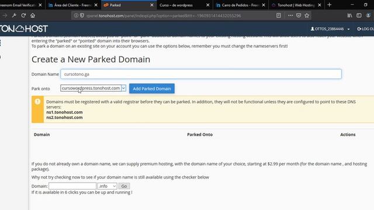Screen dimensions: 374x210
Task: Open the Firefox account icon
Action: (x=368, y=16)
